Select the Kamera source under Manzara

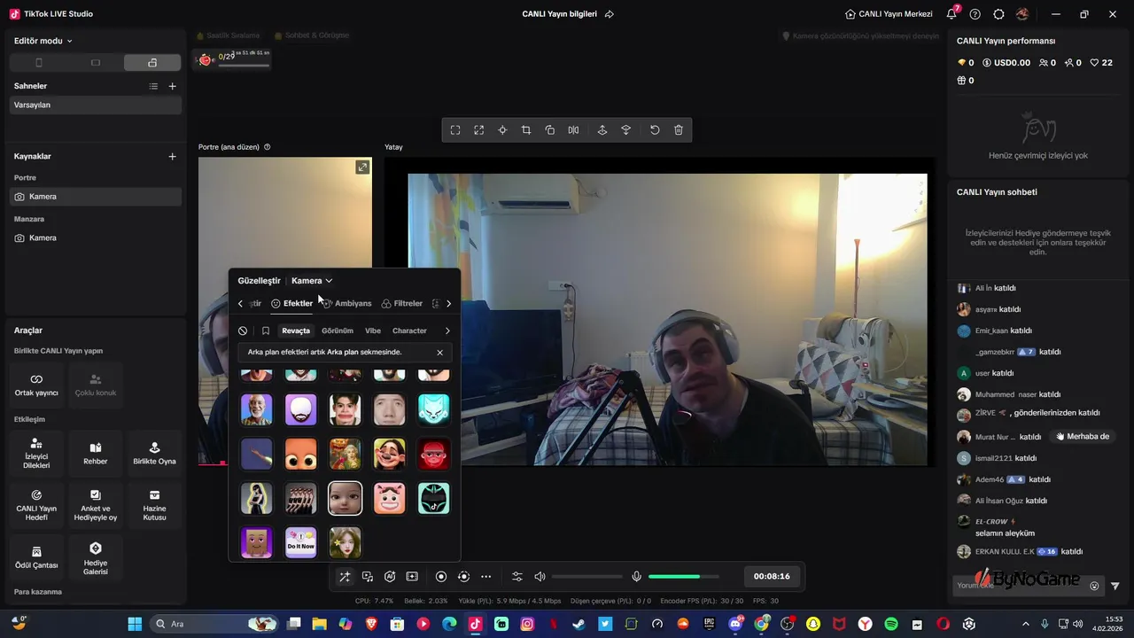point(96,237)
